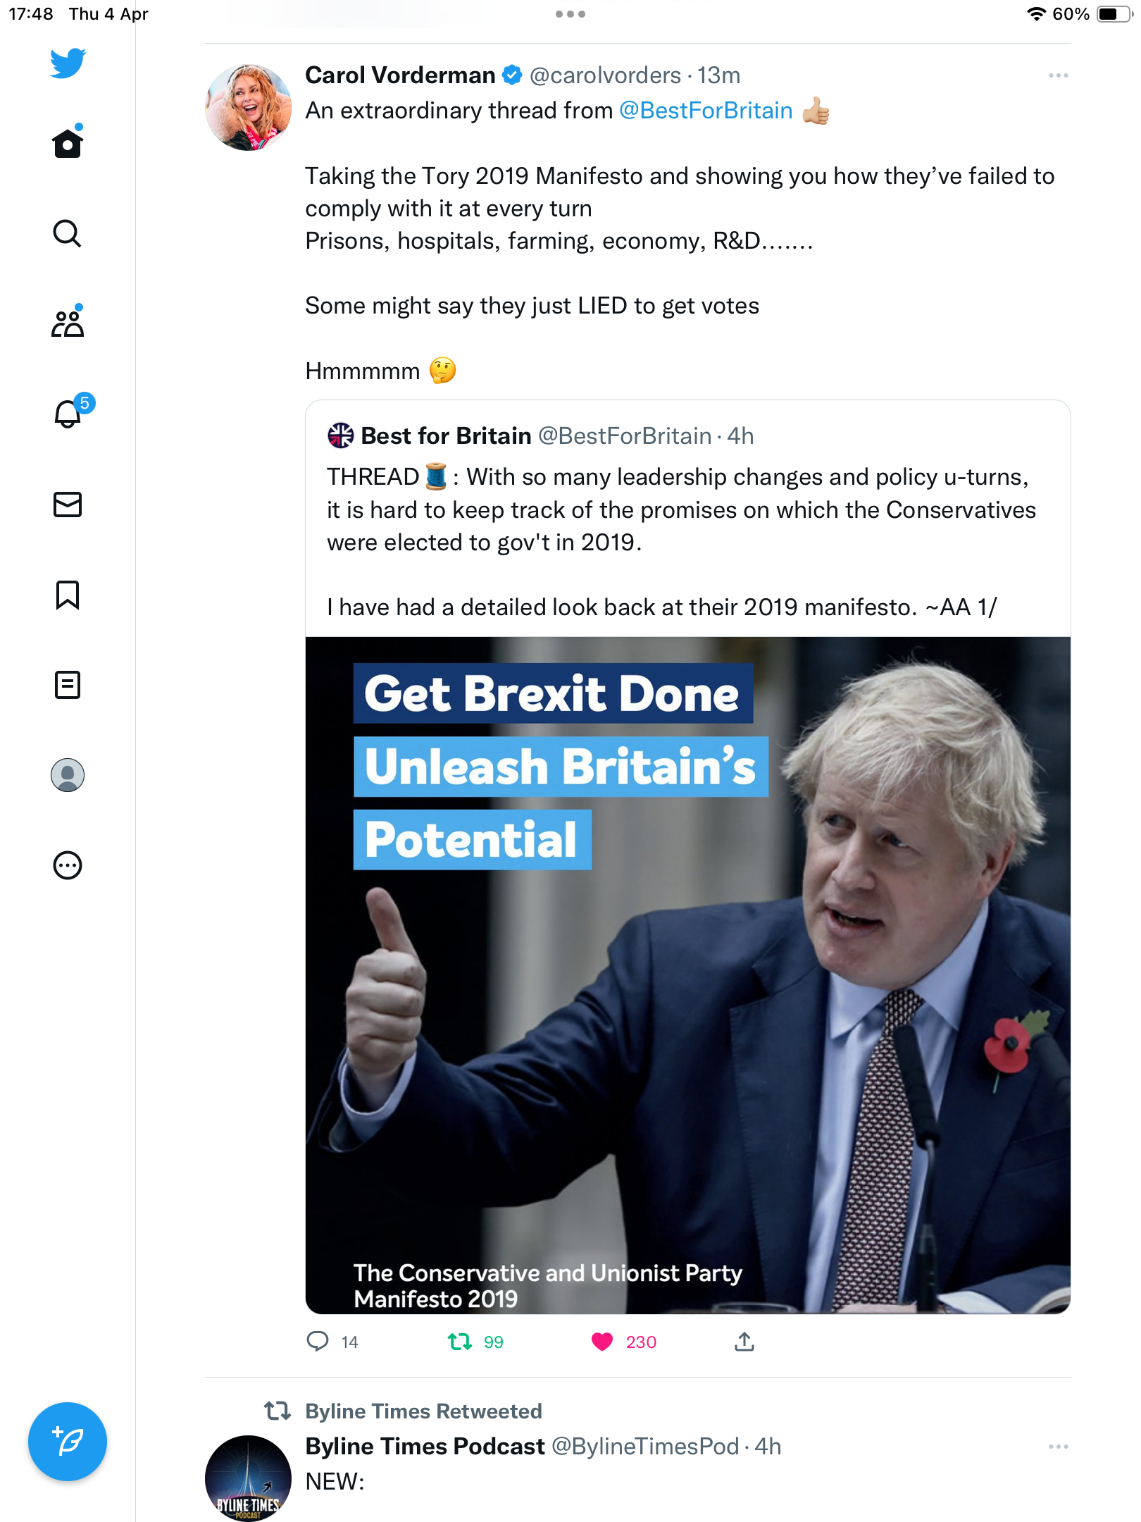Open the @BestForBritain mention link
Image resolution: width=1141 pixels, height=1522 pixels.
[x=706, y=111]
